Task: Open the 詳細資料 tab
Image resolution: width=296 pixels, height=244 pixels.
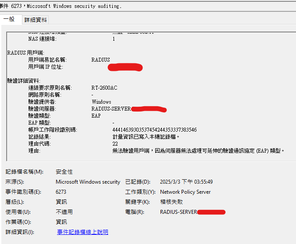Action: (x=36, y=20)
